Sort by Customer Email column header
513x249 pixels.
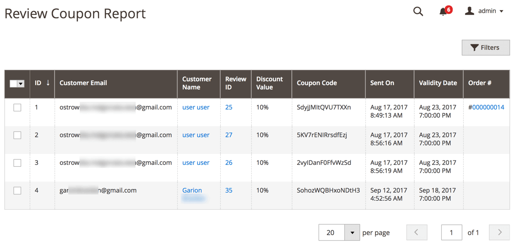[83, 83]
